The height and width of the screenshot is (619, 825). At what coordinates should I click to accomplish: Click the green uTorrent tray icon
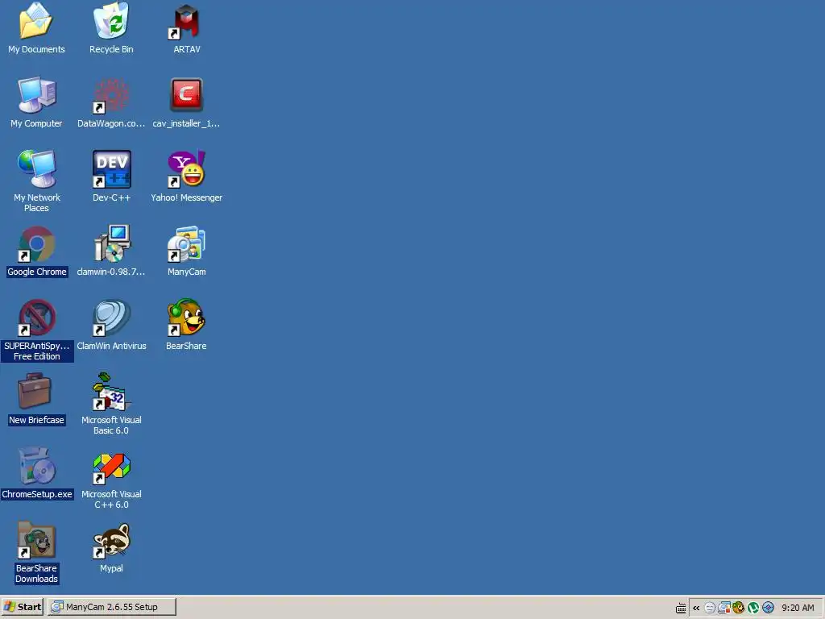753,608
